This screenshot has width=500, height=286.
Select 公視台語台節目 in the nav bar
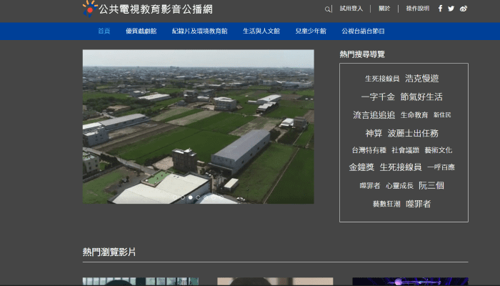(x=363, y=31)
